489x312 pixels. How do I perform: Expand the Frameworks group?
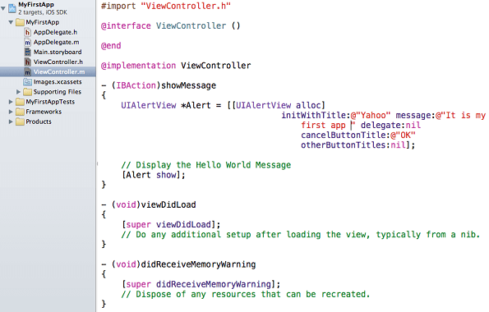click(11, 112)
